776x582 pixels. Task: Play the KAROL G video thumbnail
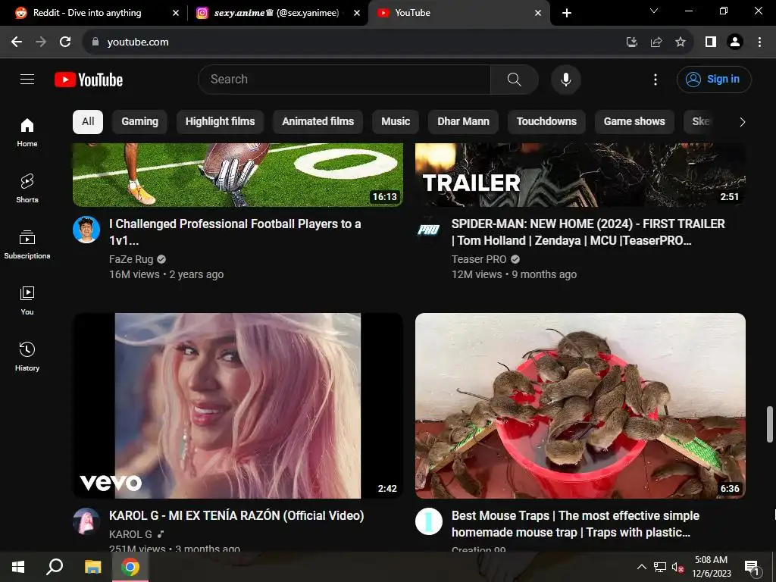(x=238, y=406)
